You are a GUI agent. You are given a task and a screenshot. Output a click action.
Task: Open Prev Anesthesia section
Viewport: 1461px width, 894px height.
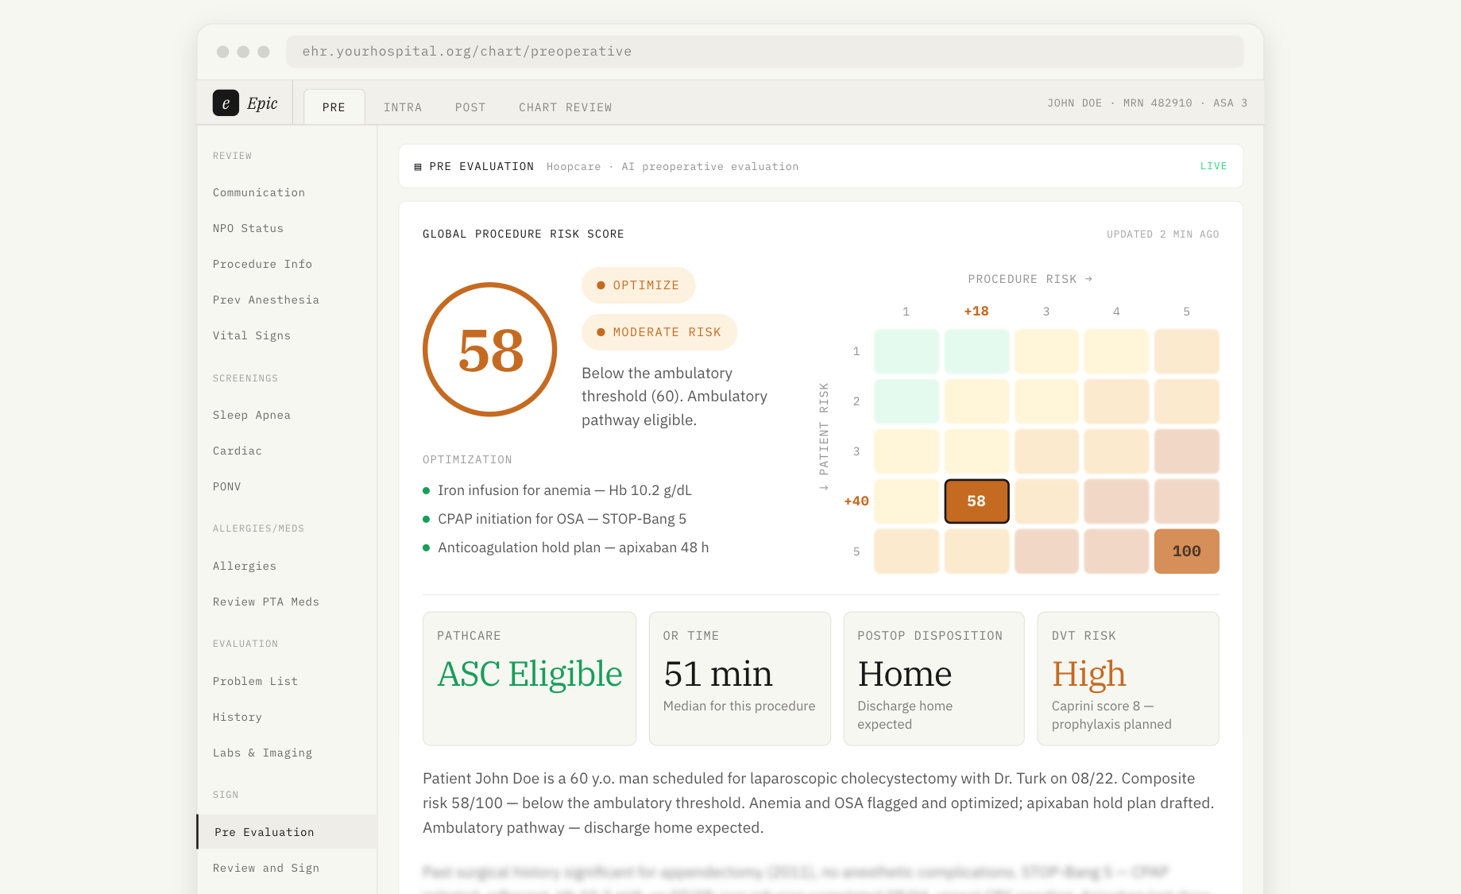[x=266, y=300]
